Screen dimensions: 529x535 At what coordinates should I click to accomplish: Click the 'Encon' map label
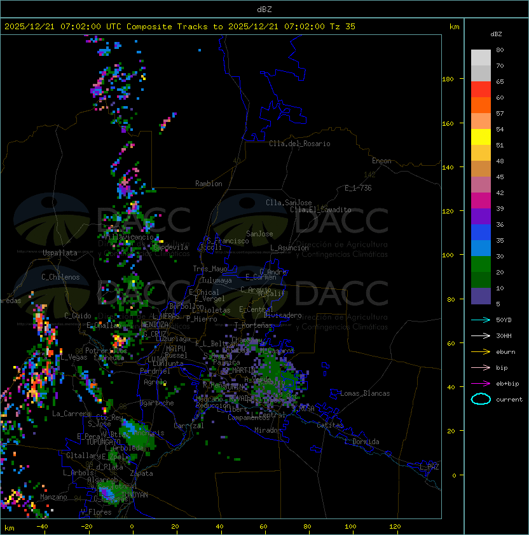(x=381, y=161)
